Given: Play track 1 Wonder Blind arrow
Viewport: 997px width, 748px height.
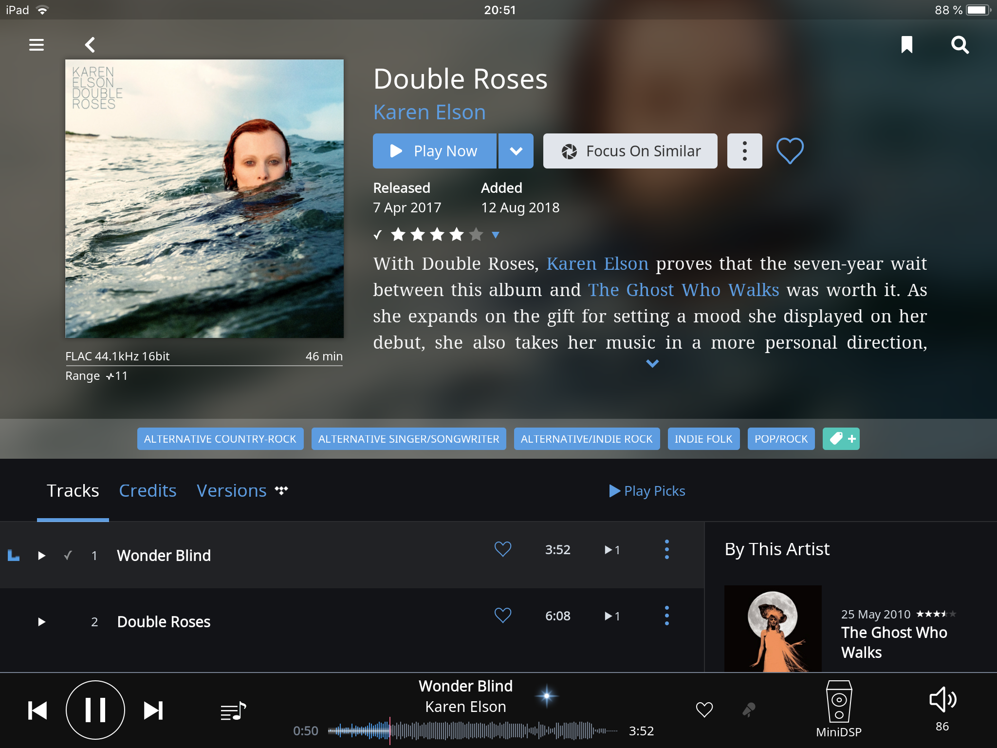Looking at the screenshot, I should (x=42, y=556).
